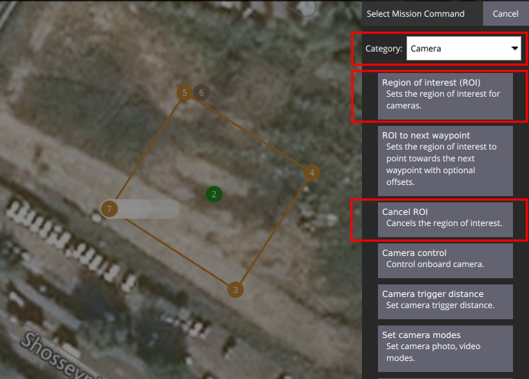529x379 pixels.
Task: Select waypoint marker 5 on map
Action: [x=184, y=92]
